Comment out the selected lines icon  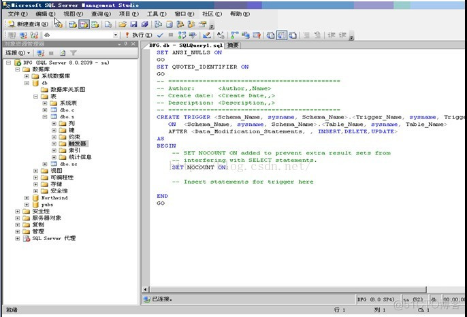tap(306, 35)
